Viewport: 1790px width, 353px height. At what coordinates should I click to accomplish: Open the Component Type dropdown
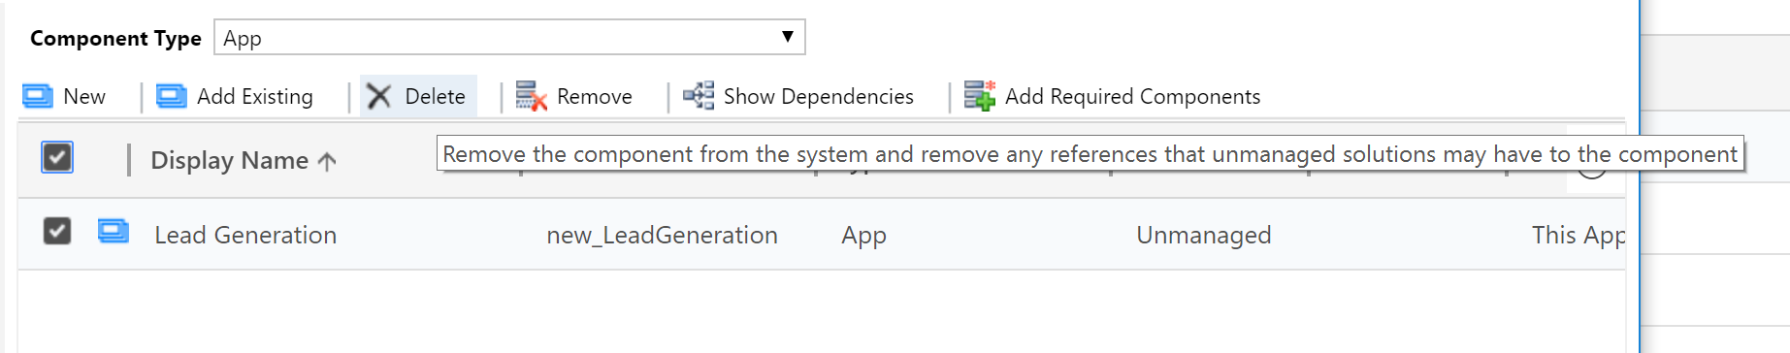coord(509,37)
